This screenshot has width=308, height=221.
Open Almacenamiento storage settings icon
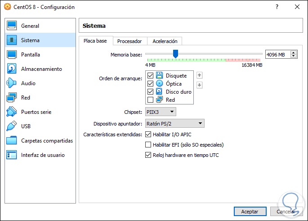(12, 69)
